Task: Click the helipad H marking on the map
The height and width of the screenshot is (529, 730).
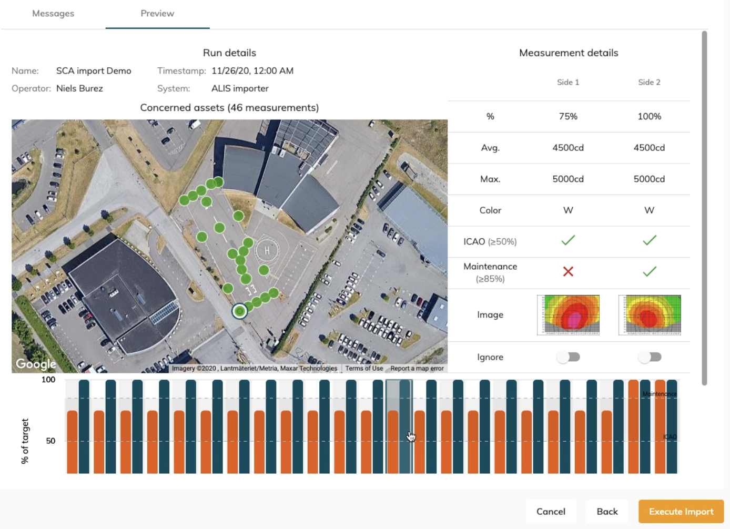Action: coord(267,251)
